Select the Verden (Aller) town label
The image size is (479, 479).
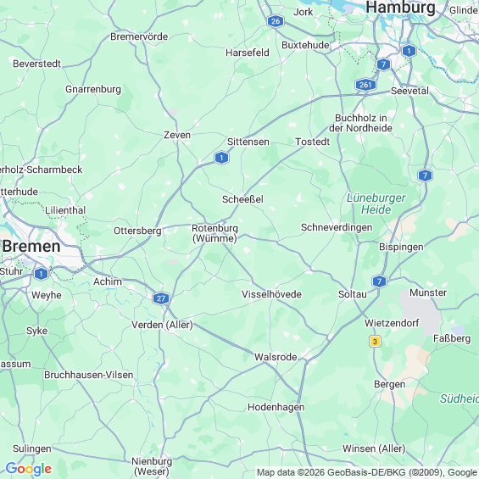[x=162, y=325]
